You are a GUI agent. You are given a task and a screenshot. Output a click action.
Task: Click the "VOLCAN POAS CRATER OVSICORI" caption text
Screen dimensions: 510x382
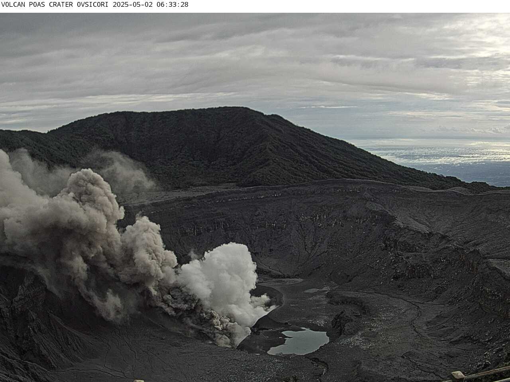coord(56,5)
